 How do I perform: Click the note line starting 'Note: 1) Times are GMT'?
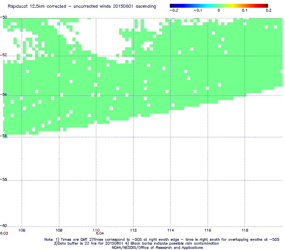pos(162,240)
